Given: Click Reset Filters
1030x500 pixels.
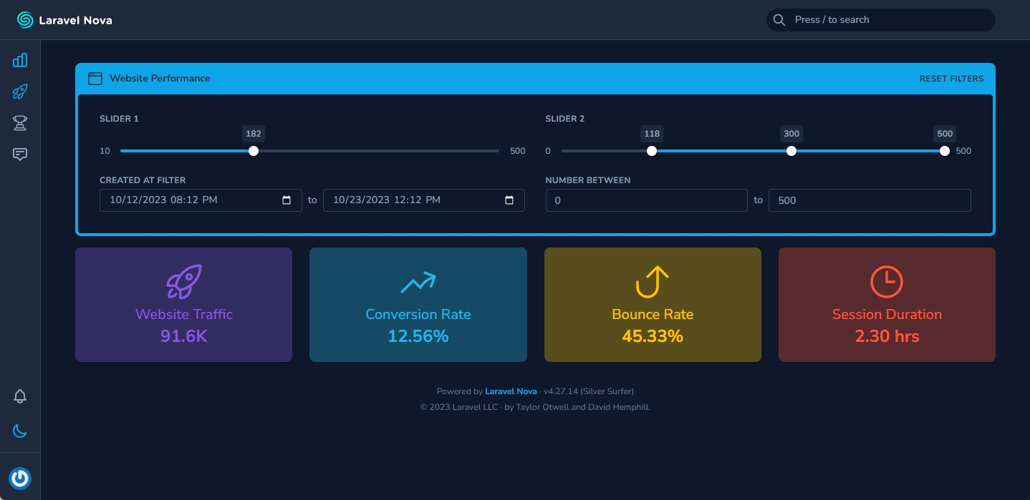Looking at the screenshot, I should pos(951,79).
